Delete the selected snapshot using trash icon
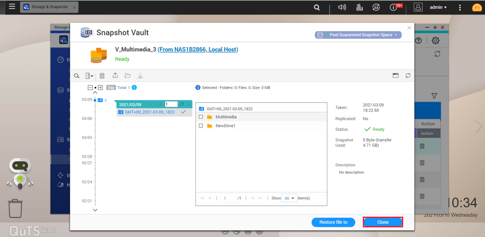 pos(102,76)
